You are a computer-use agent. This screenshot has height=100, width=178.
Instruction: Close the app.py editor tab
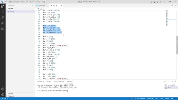tap(61, 6)
